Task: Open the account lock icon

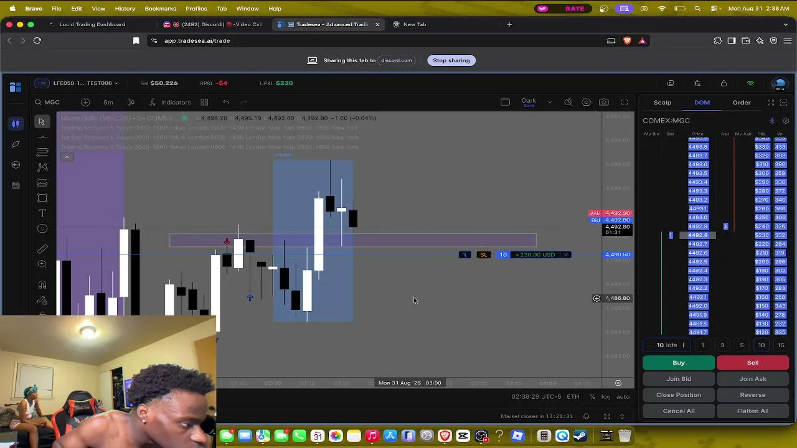Action: [x=724, y=83]
